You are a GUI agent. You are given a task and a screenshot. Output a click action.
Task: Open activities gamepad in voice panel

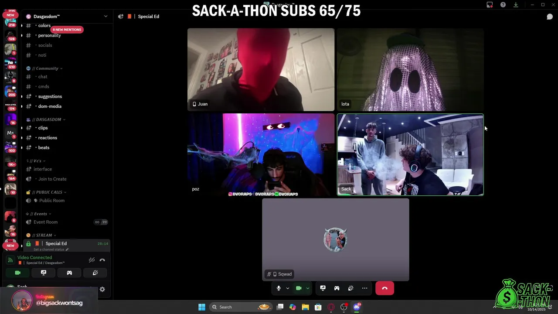[x=69, y=273]
